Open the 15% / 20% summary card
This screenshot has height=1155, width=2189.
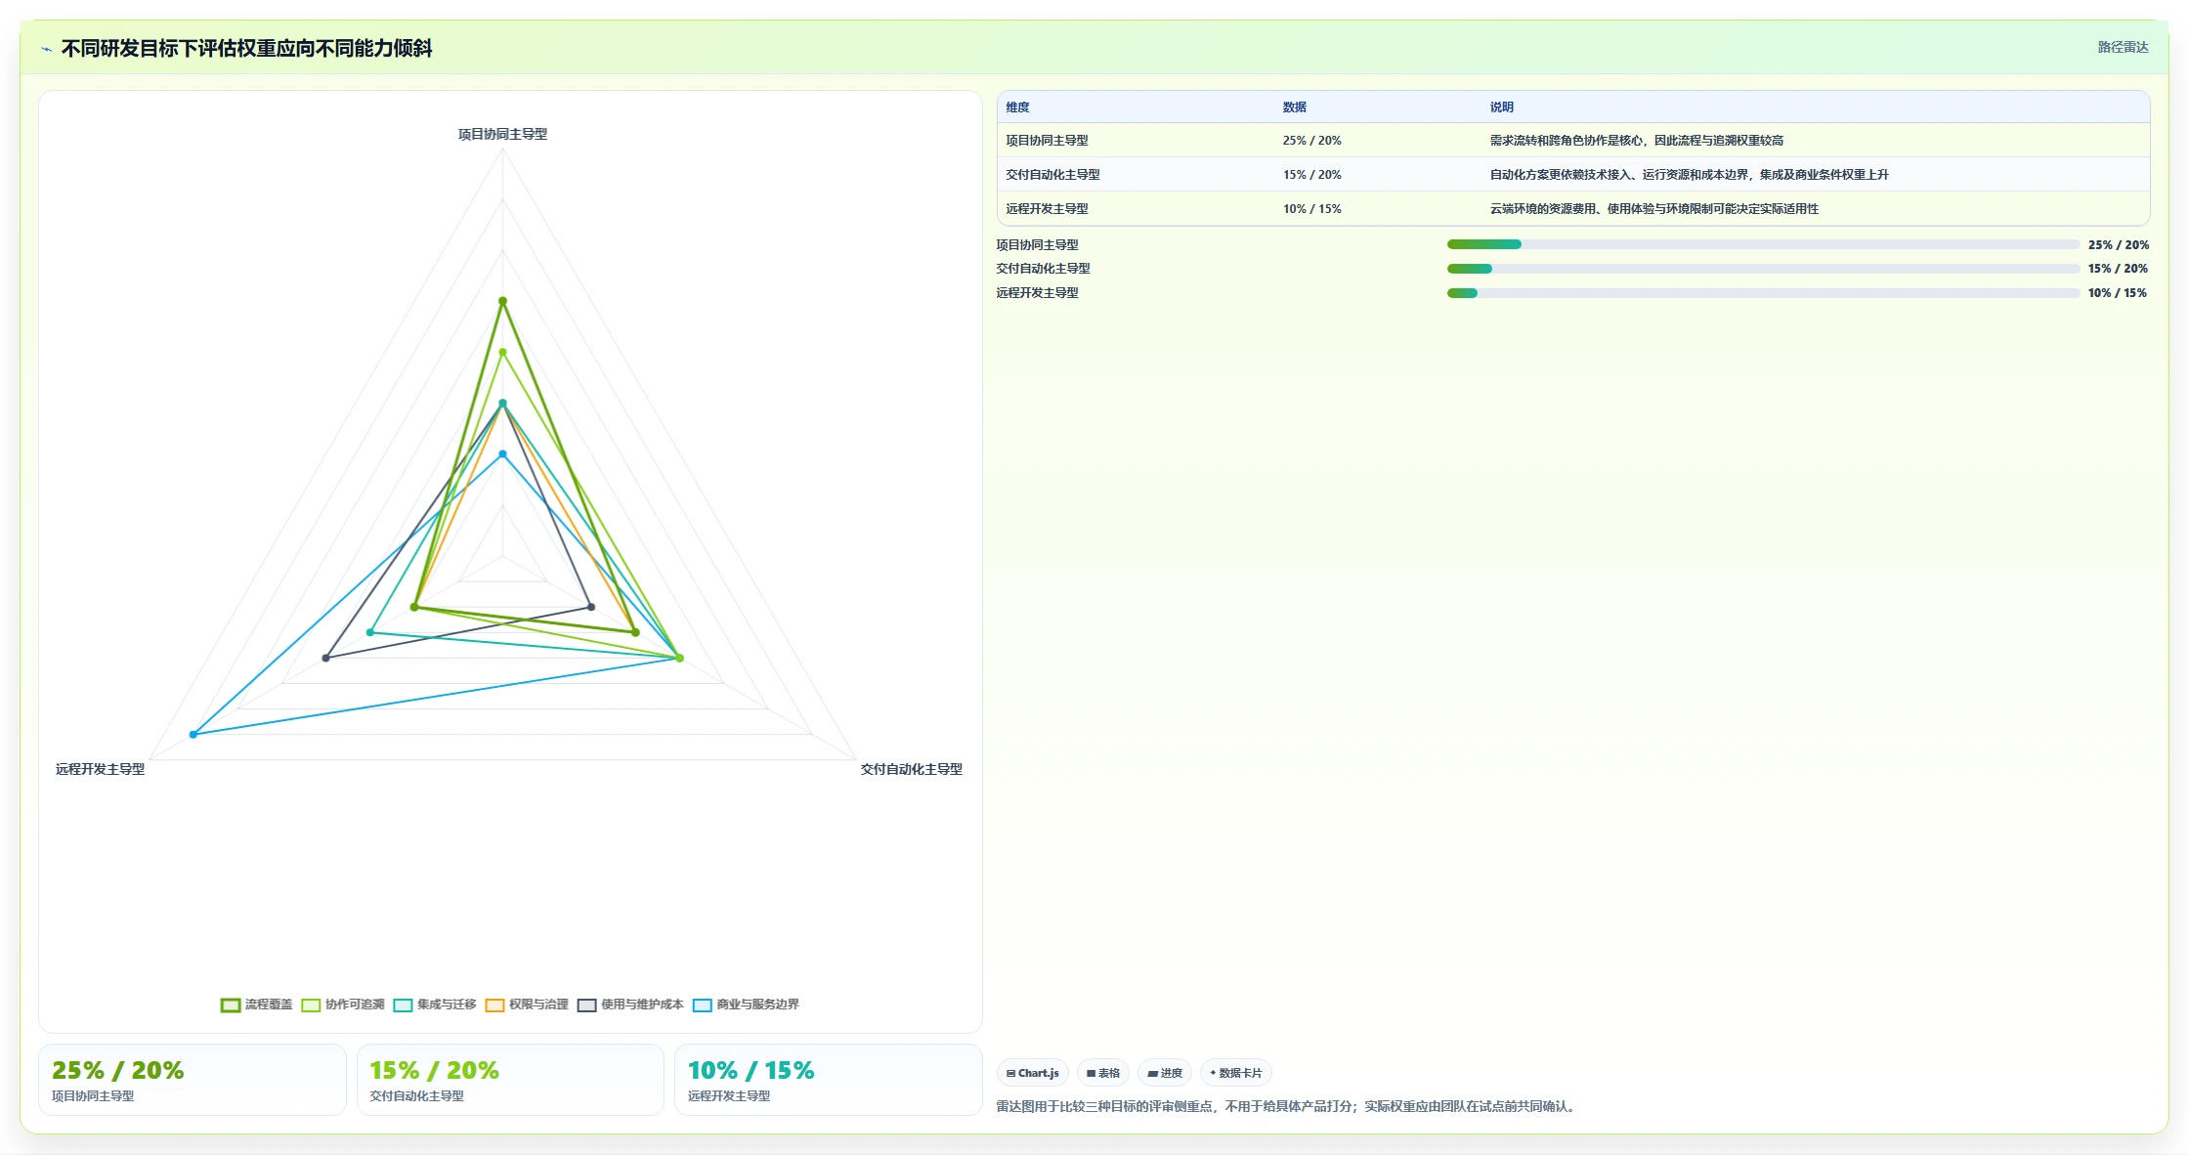[510, 1080]
